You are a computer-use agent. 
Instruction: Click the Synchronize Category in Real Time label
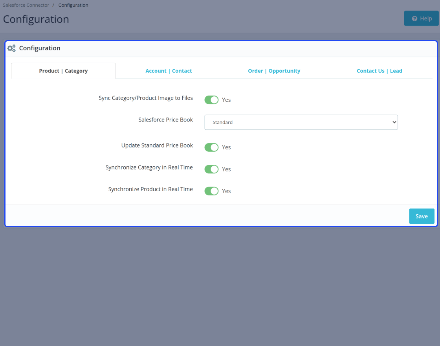[x=149, y=167]
